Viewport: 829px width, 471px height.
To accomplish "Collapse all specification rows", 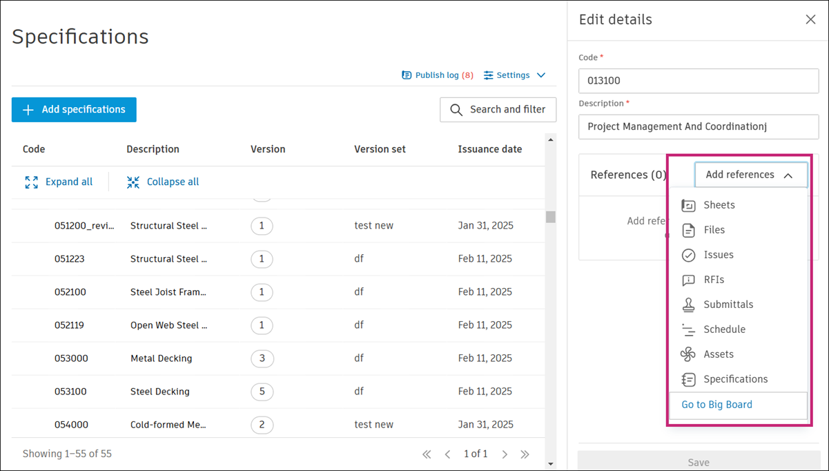I will point(163,182).
